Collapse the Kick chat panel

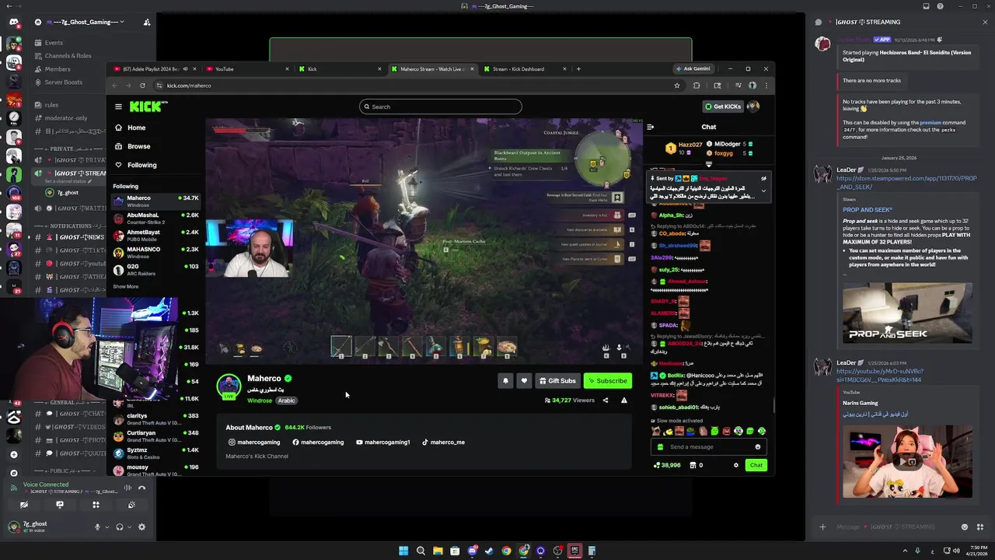pos(650,127)
